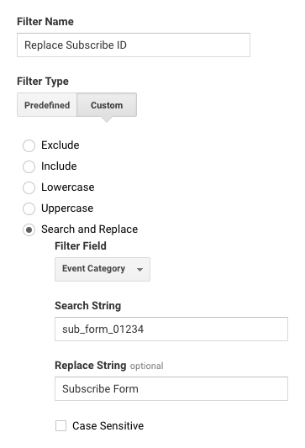The height and width of the screenshot is (448, 305).
Task: Choose the Include radio option
Action: pos(29,166)
